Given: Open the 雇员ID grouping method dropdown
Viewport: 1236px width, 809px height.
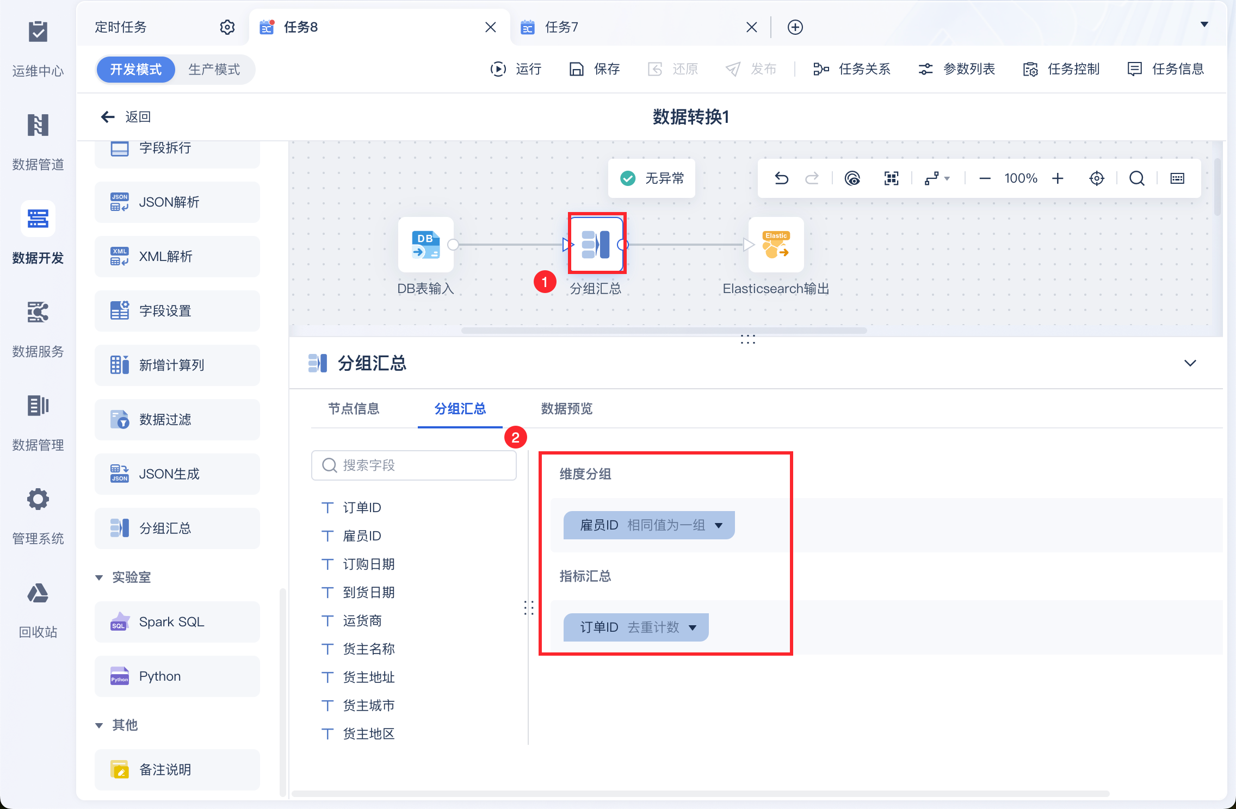Looking at the screenshot, I should coord(719,525).
